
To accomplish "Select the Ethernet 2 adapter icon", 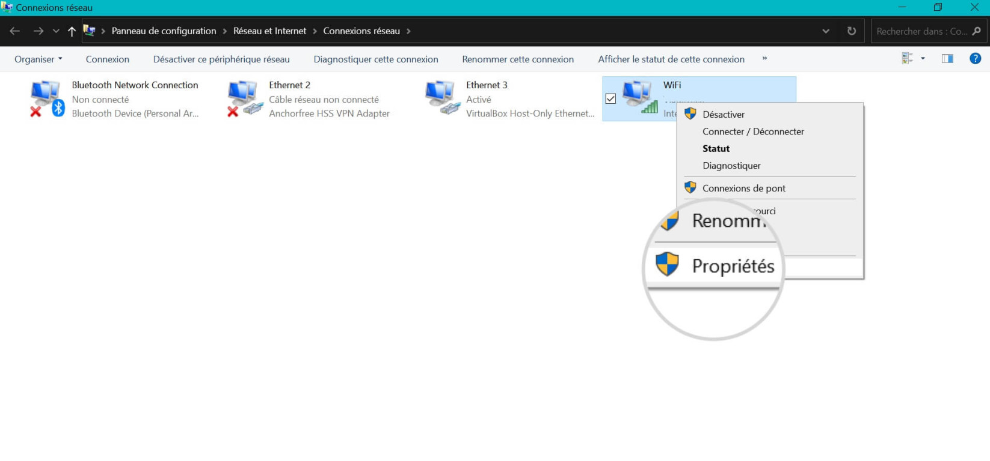I will (245, 99).
